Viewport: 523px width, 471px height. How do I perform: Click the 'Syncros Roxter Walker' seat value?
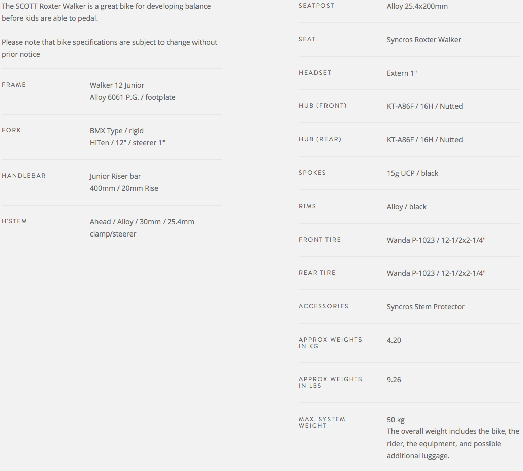(x=423, y=40)
